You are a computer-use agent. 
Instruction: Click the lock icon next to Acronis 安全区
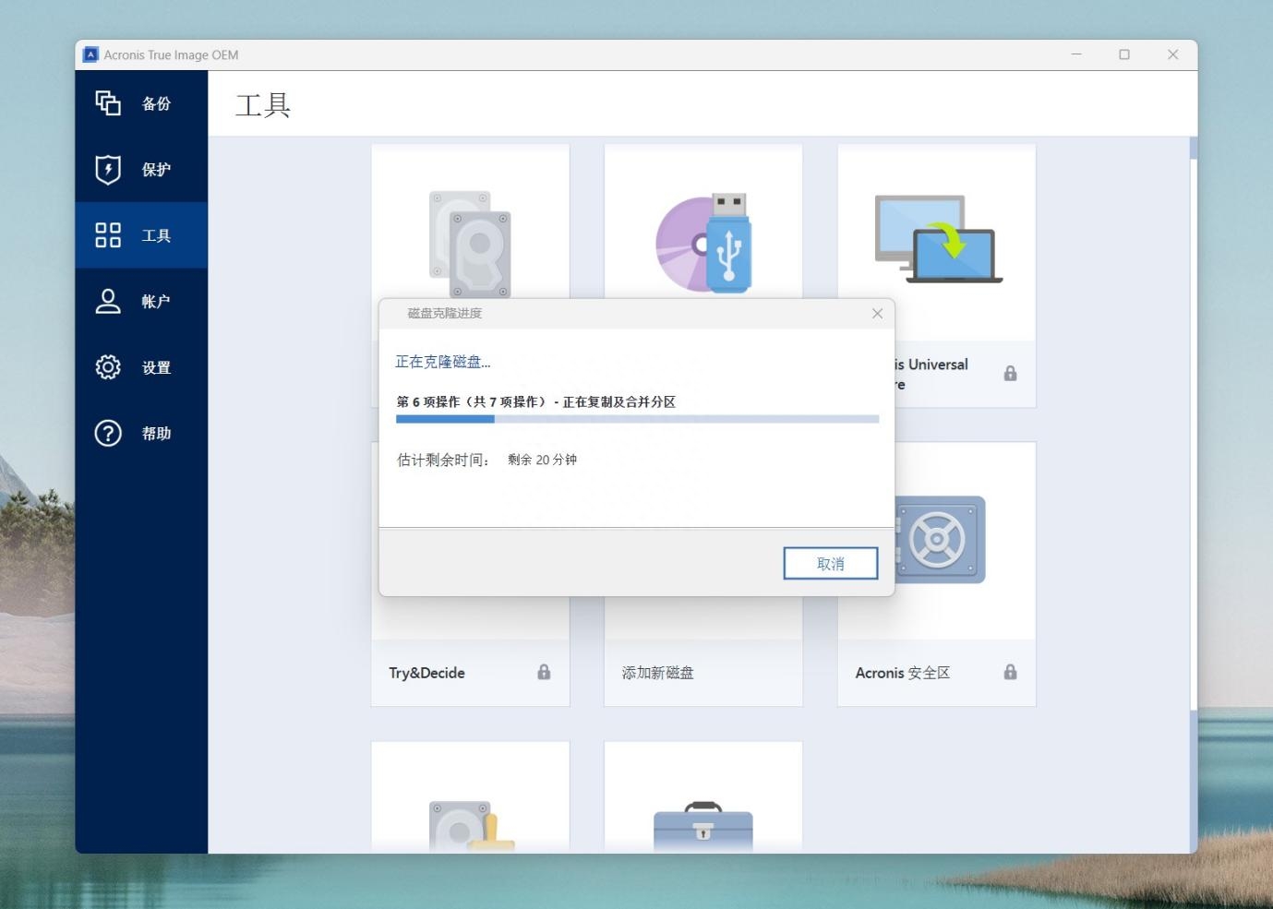tap(1010, 672)
